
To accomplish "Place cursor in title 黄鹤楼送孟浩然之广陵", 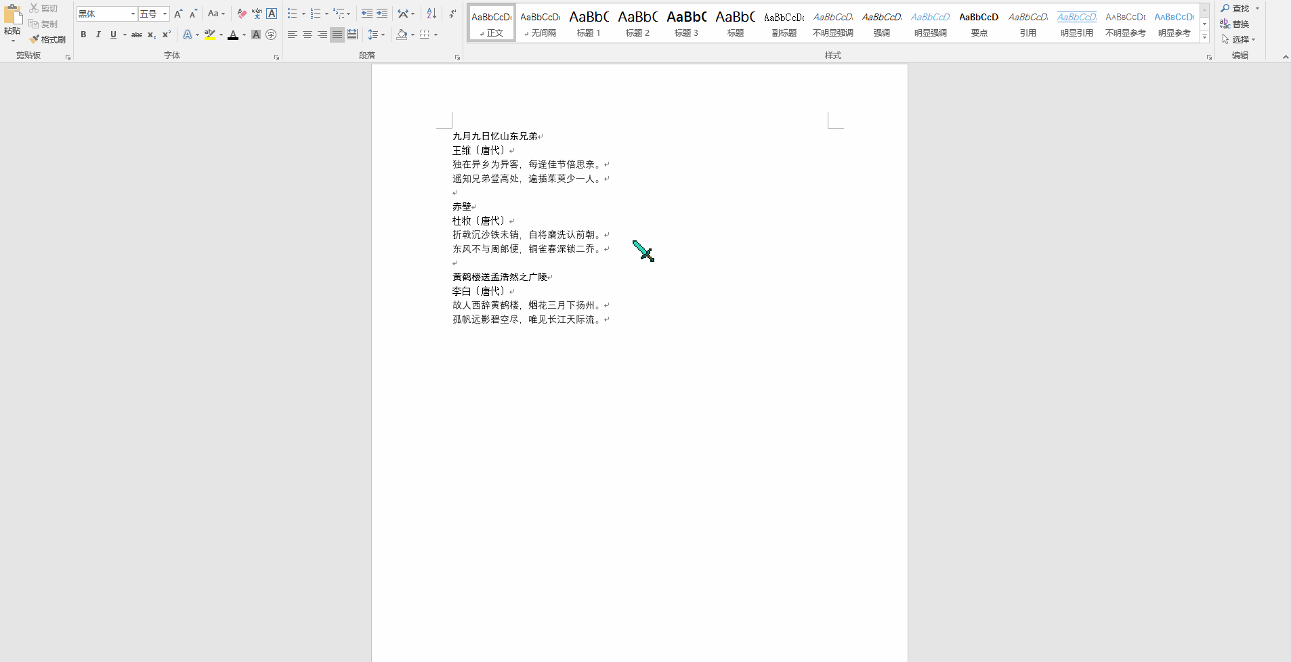I will click(x=500, y=277).
